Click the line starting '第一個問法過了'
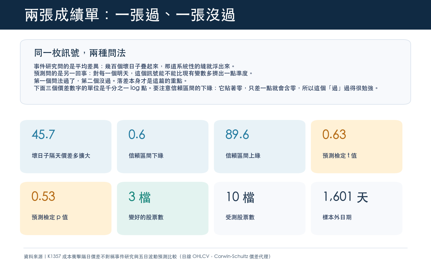This screenshot has width=431, height=269. point(111,81)
